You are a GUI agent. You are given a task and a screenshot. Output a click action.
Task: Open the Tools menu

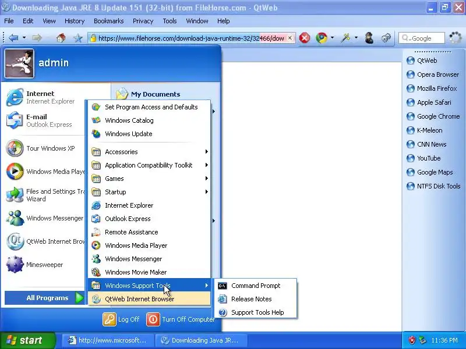pos(170,21)
